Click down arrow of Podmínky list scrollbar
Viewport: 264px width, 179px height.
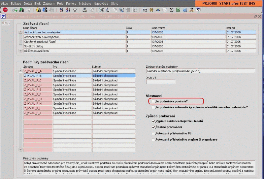click(x=20, y=150)
